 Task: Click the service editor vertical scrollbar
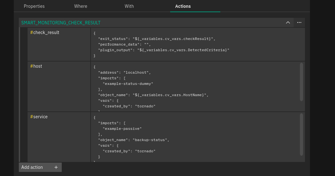[301, 134]
